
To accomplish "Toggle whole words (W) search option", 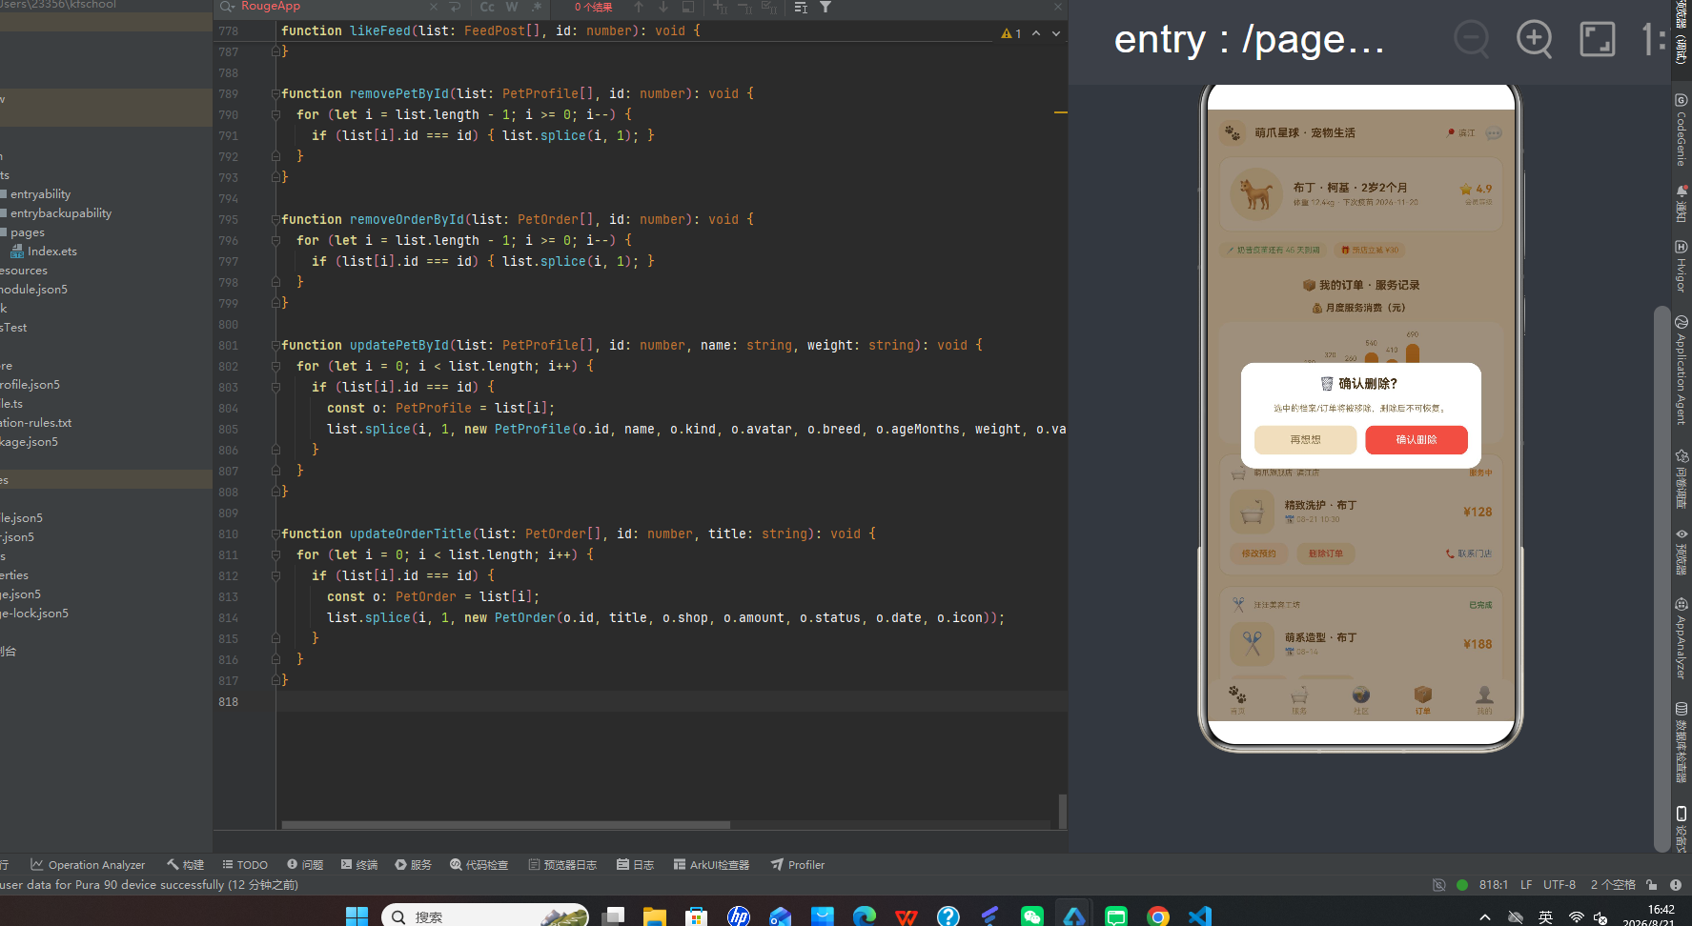I will [512, 7].
